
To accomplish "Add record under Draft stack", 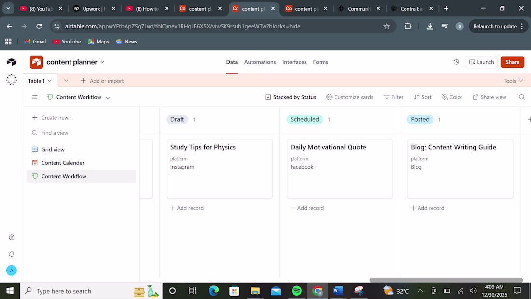I will click(x=187, y=208).
